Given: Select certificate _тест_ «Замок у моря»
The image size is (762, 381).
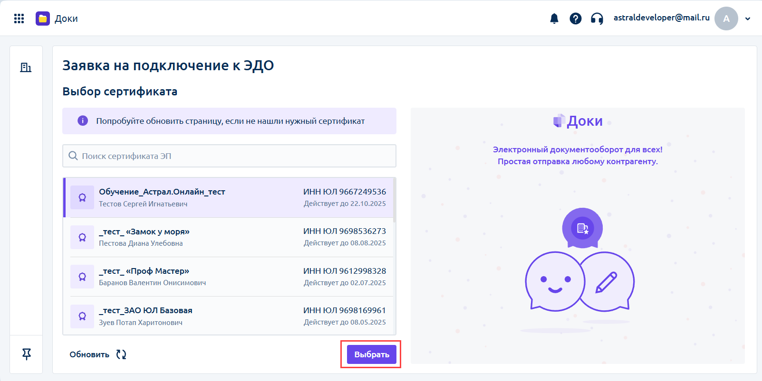Looking at the screenshot, I should [x=228, y=237].
